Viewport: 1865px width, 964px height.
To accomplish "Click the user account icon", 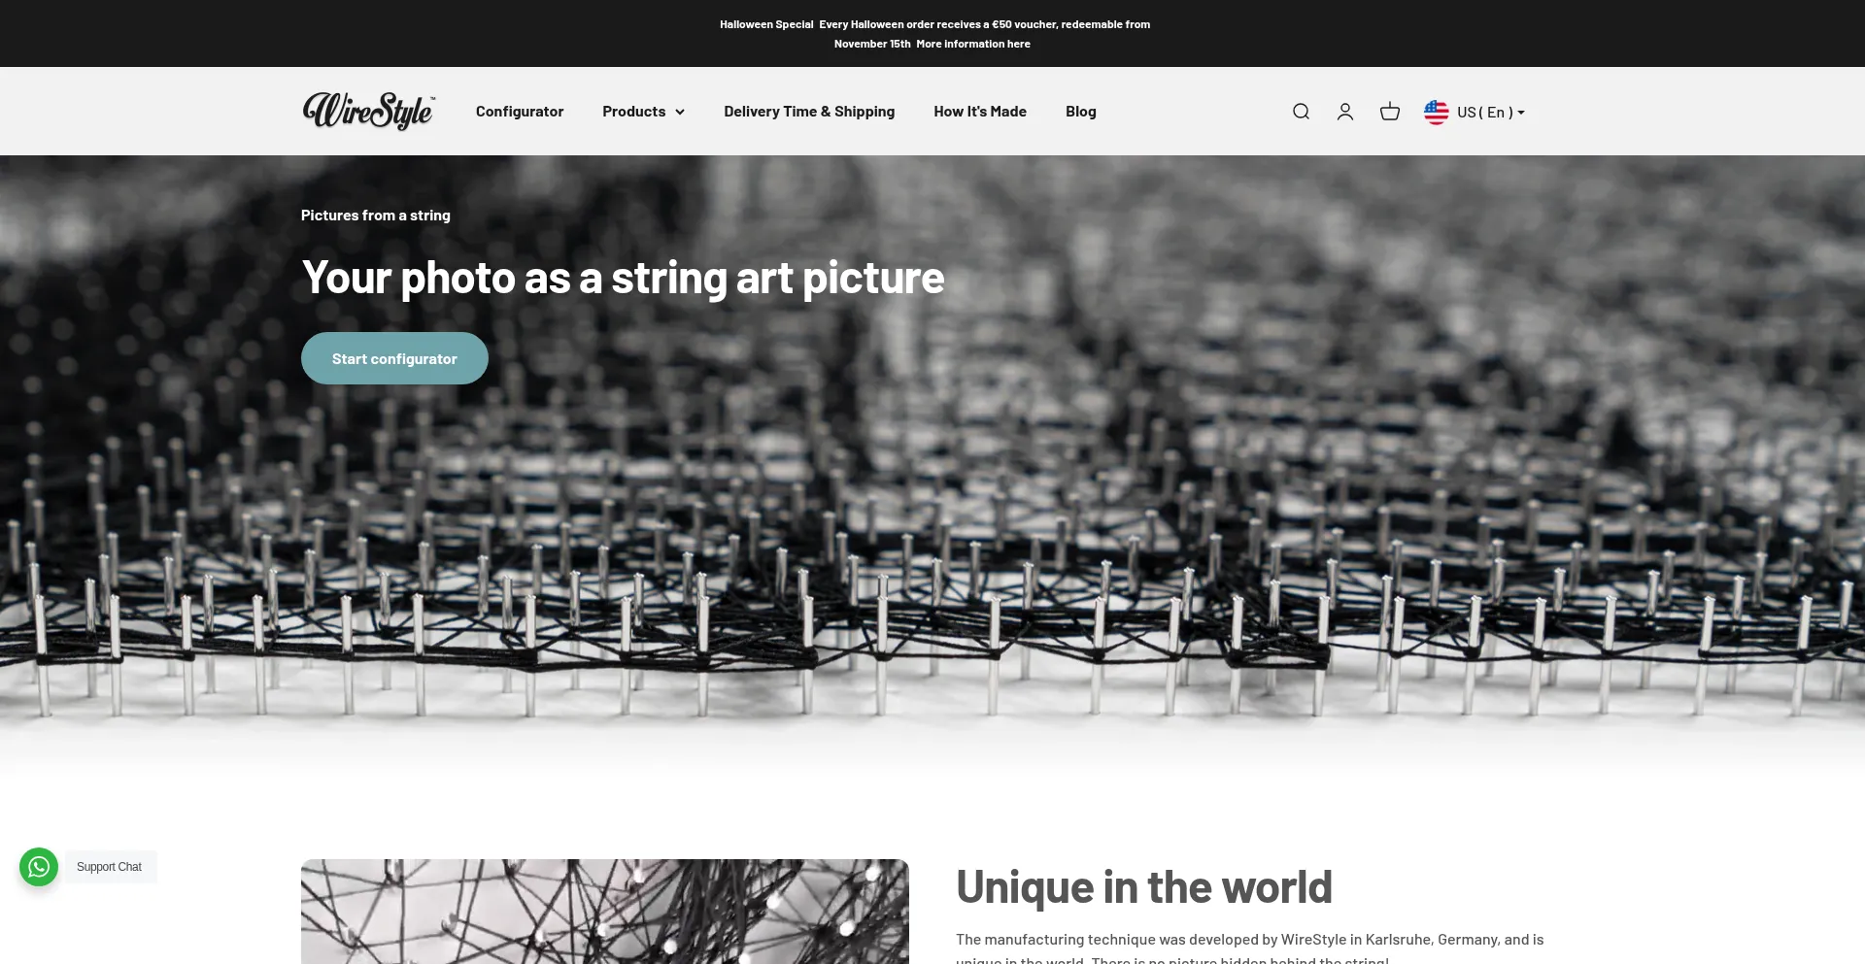I will (x=1344, y=112).
